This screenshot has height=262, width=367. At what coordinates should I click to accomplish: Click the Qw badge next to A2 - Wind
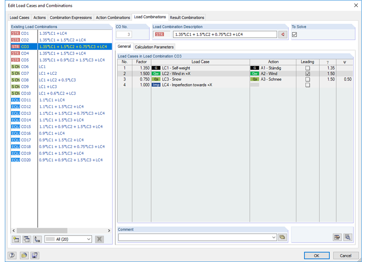coord(254,73)
